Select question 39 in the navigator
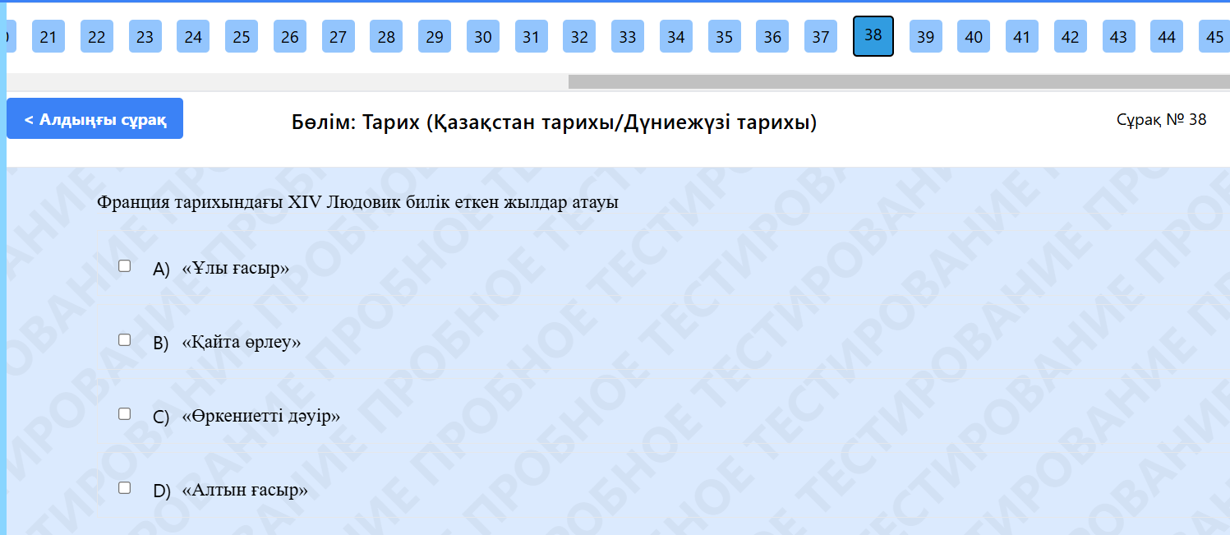 coord(926,37)
